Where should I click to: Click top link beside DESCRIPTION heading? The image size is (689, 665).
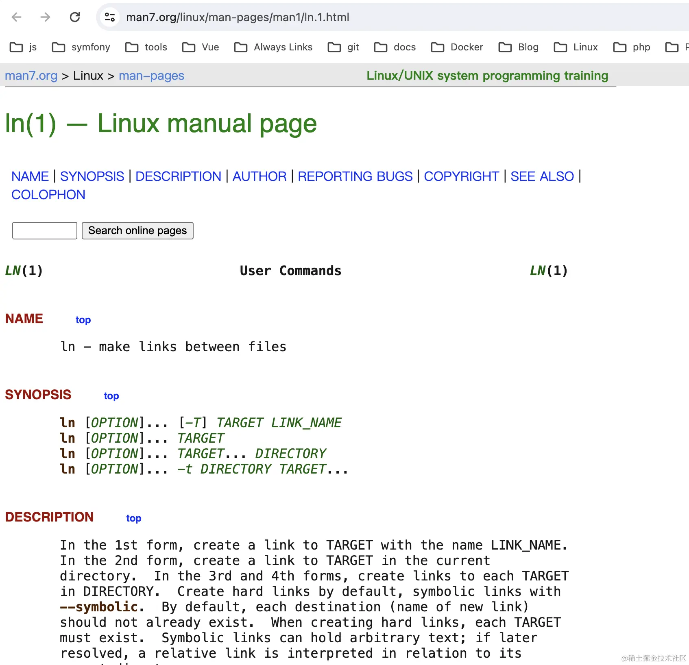134,518
